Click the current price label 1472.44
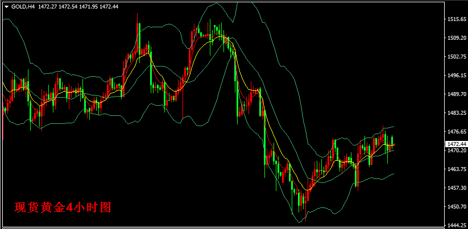468x229 pixels. click(x=457, y=144)
